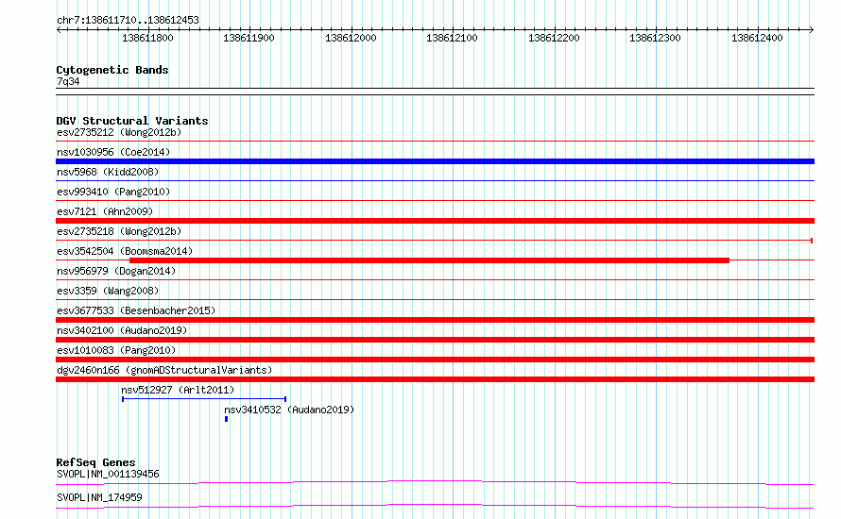Select esv2735218 (Wong2012b) variant label
This screenshot has height=519, width=841.
119,231
